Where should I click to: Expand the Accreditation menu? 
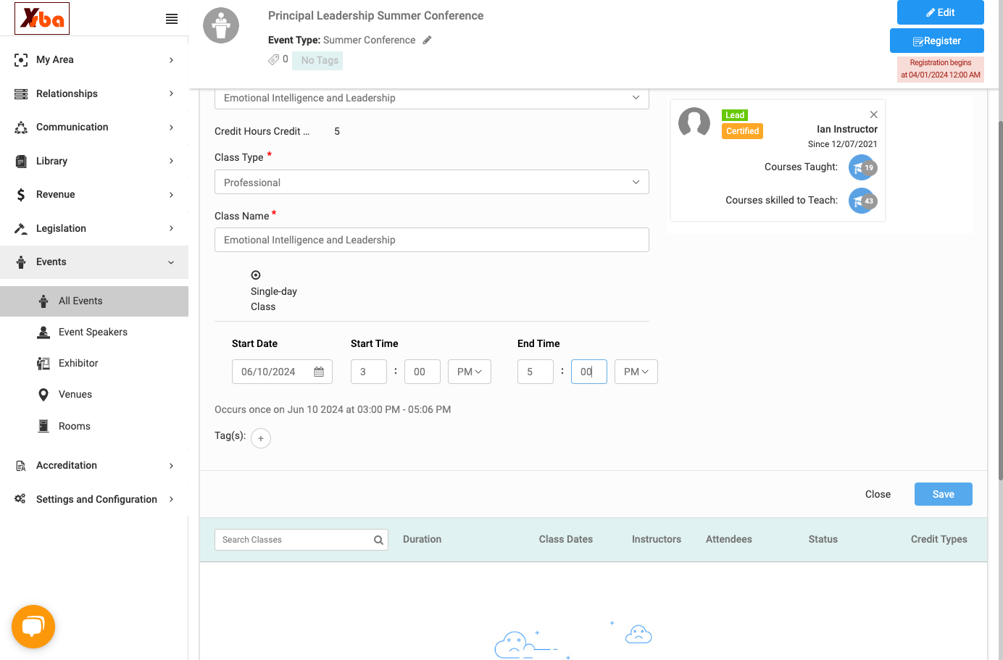pos(94,466)
